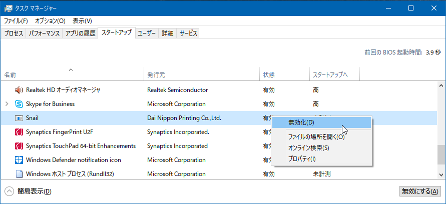
Task: Switch to the パフォーマンス tab
Action: point(45,33)
